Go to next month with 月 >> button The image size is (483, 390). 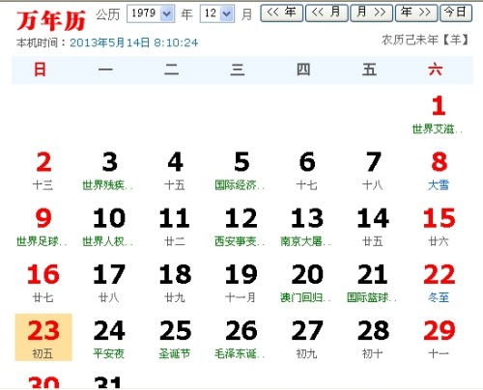(371, 13)
